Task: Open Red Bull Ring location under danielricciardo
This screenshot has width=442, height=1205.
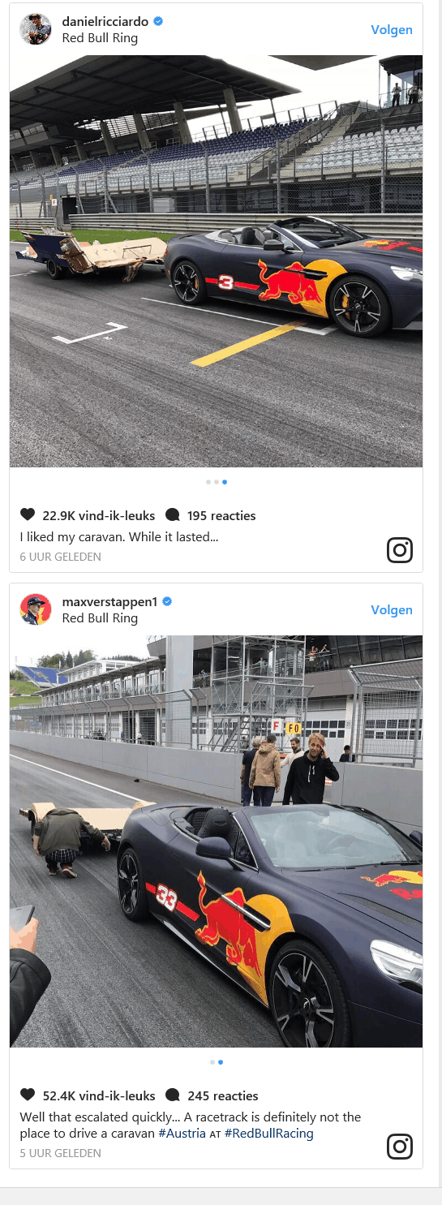Action: 100,38
